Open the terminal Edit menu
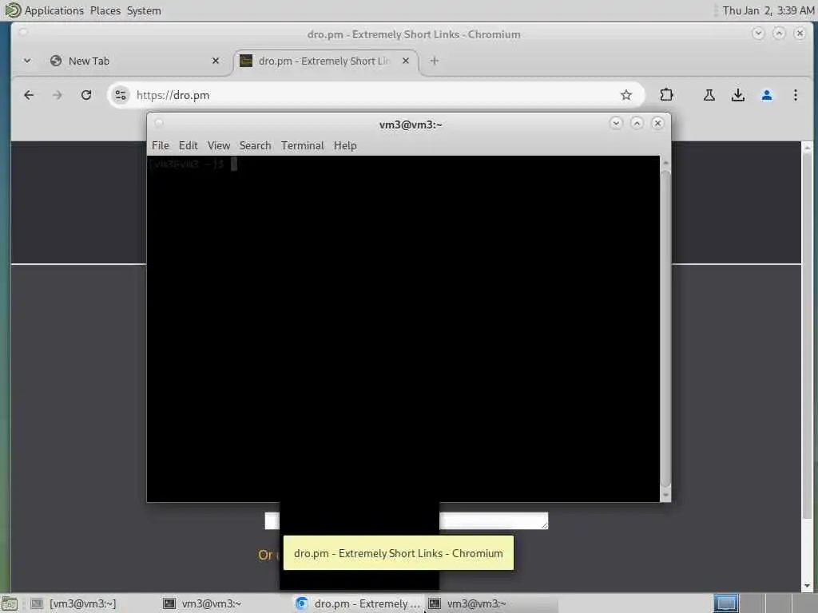 (188, 145)
